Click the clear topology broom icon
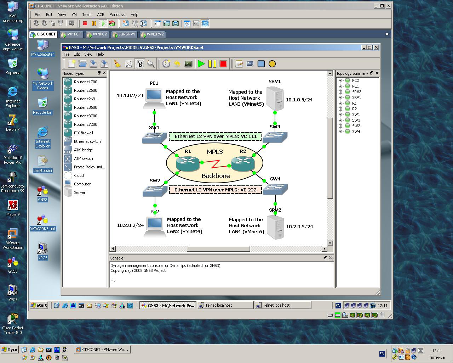 [x=117, y=64]
